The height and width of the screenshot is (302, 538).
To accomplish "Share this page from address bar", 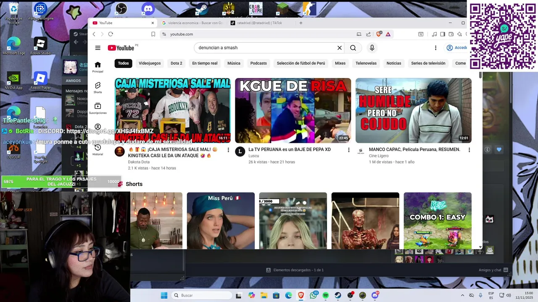I will [x=369, y=34].
